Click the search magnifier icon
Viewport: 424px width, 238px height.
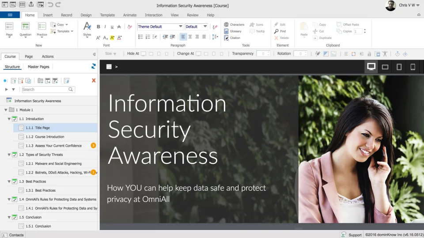71,89
